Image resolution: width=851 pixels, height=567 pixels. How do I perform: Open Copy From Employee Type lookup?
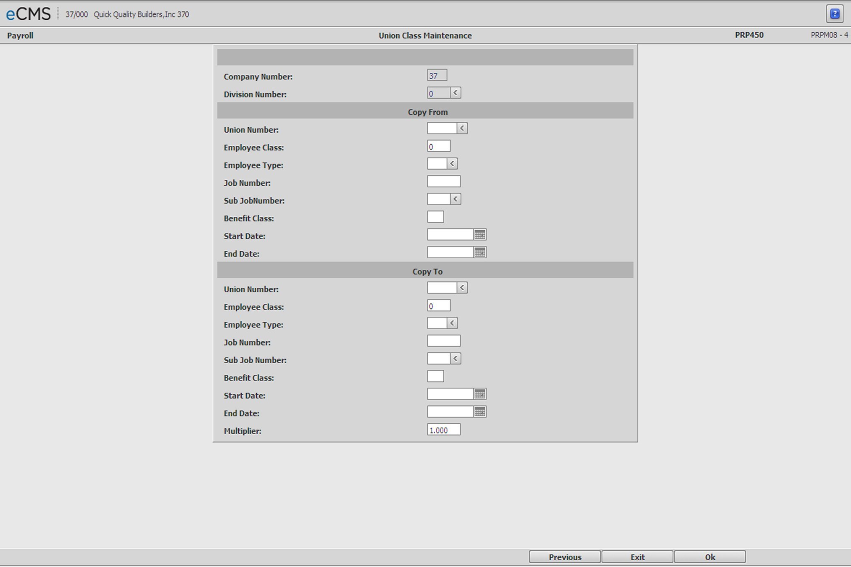pyautogui.click(x=452, y=164)
